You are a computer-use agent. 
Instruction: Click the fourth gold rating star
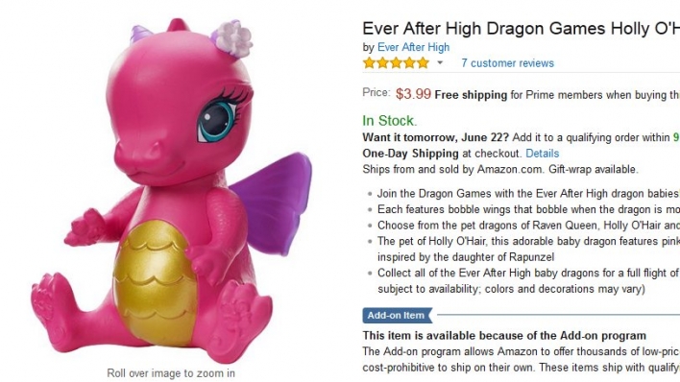coord(409,63)
